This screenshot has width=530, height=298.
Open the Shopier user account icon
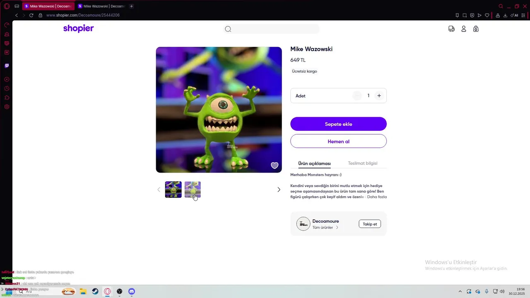pyautogui.click(x=464, y=29)
